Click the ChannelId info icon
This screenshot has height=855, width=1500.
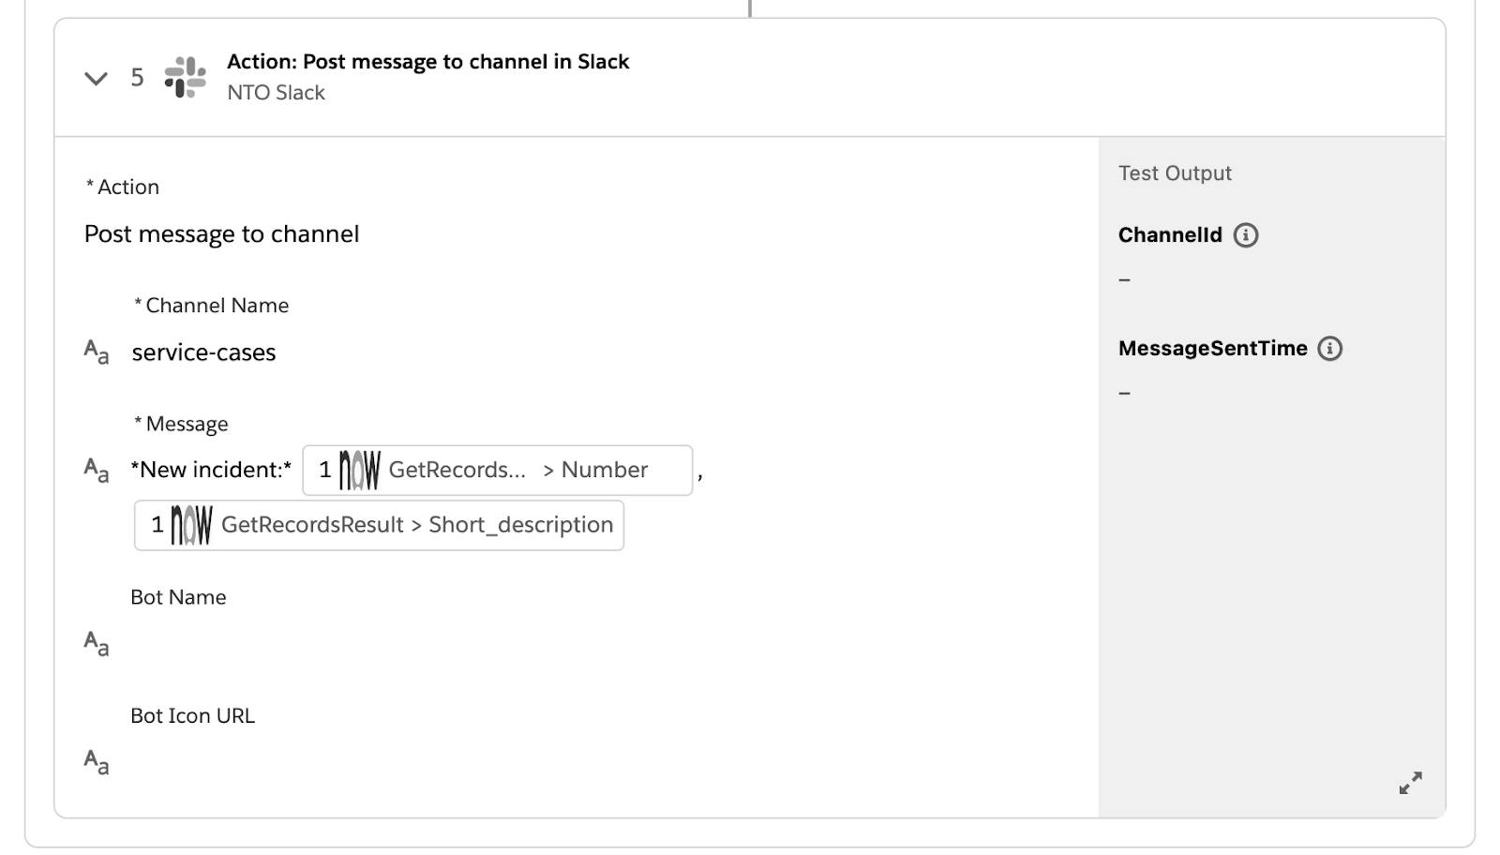coord(1245,235)
